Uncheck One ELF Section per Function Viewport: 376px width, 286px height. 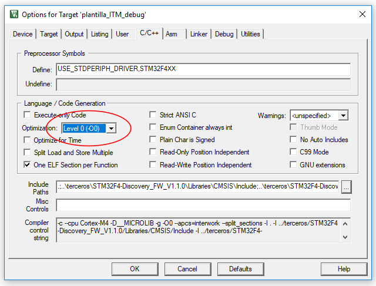pyautogui.click(x=28, y=165)
